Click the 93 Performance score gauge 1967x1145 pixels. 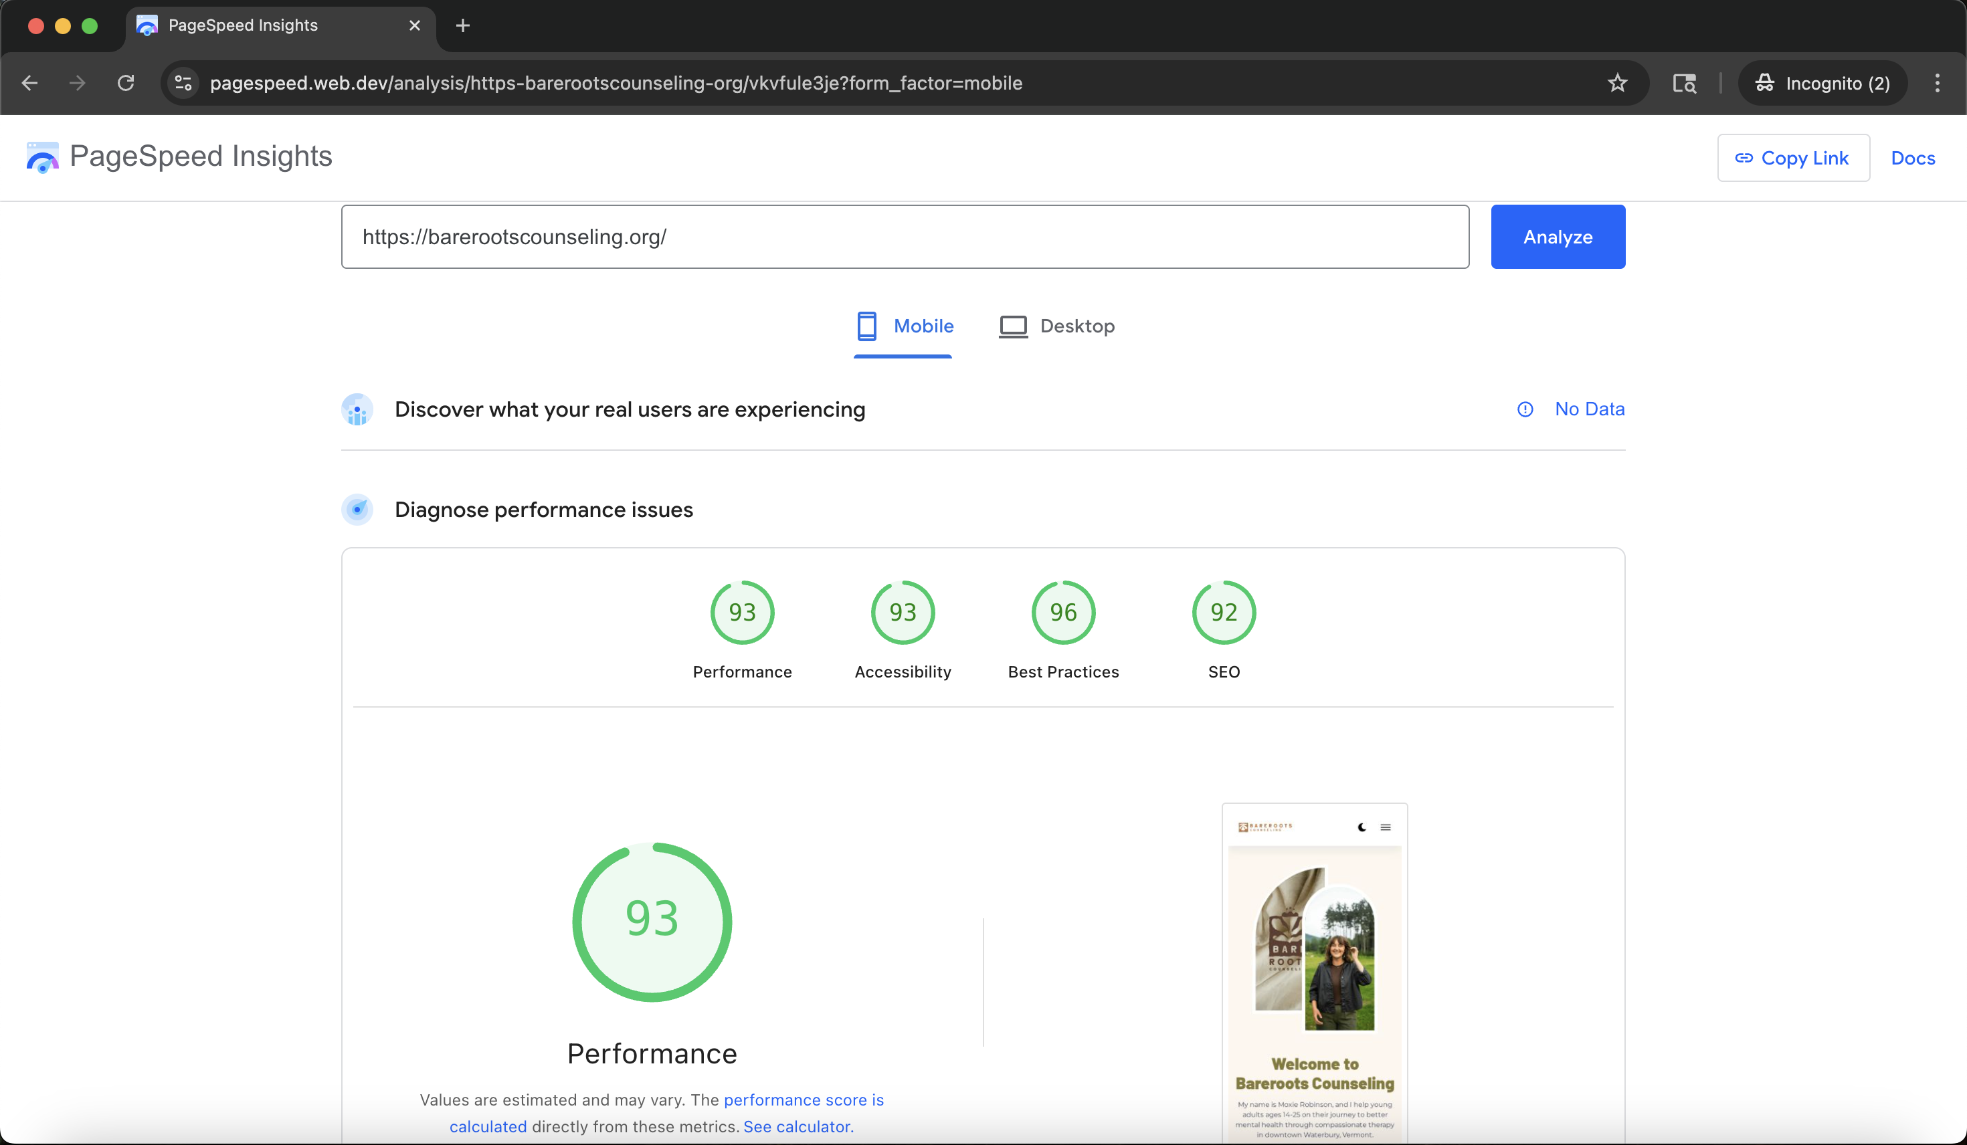652,922
